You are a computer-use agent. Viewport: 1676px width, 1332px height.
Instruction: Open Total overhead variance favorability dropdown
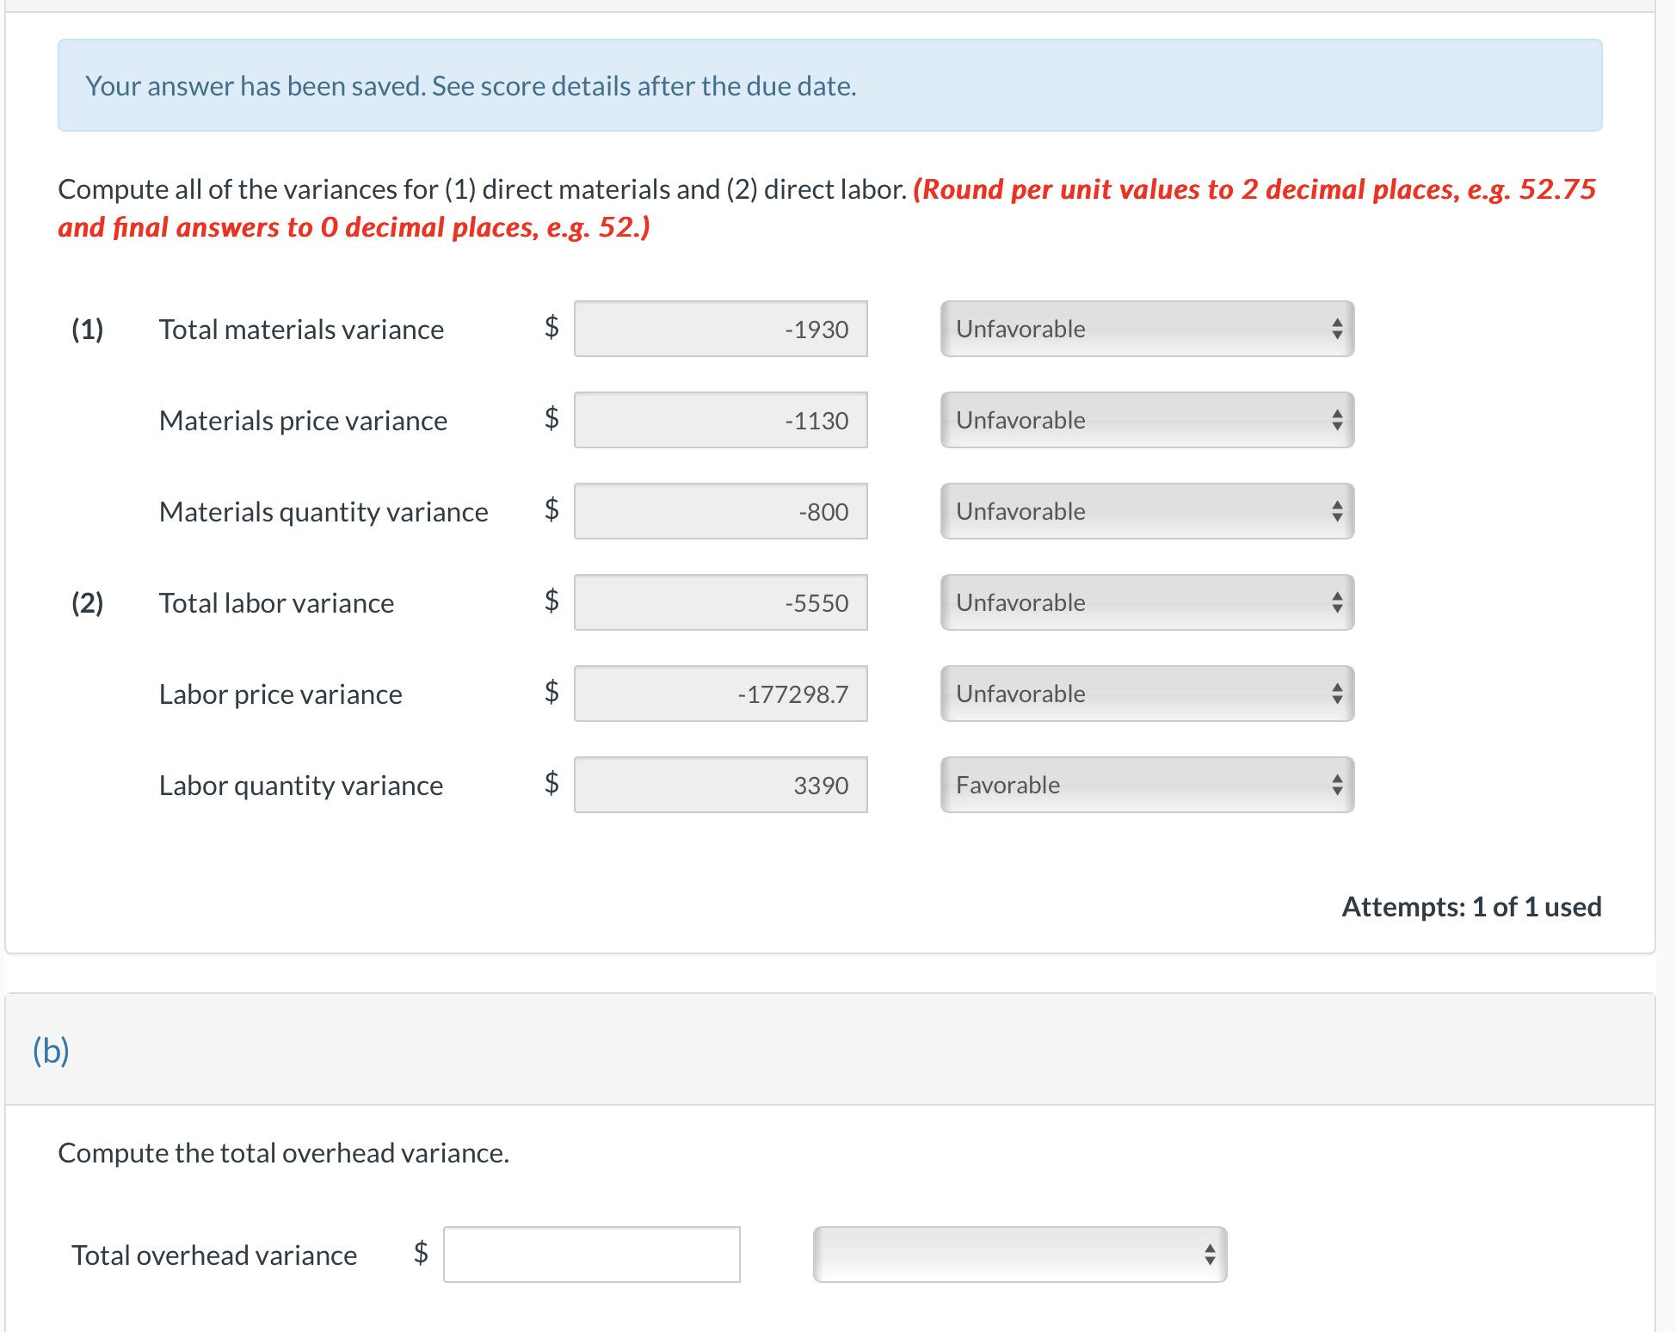[x=1020, y=1255]
